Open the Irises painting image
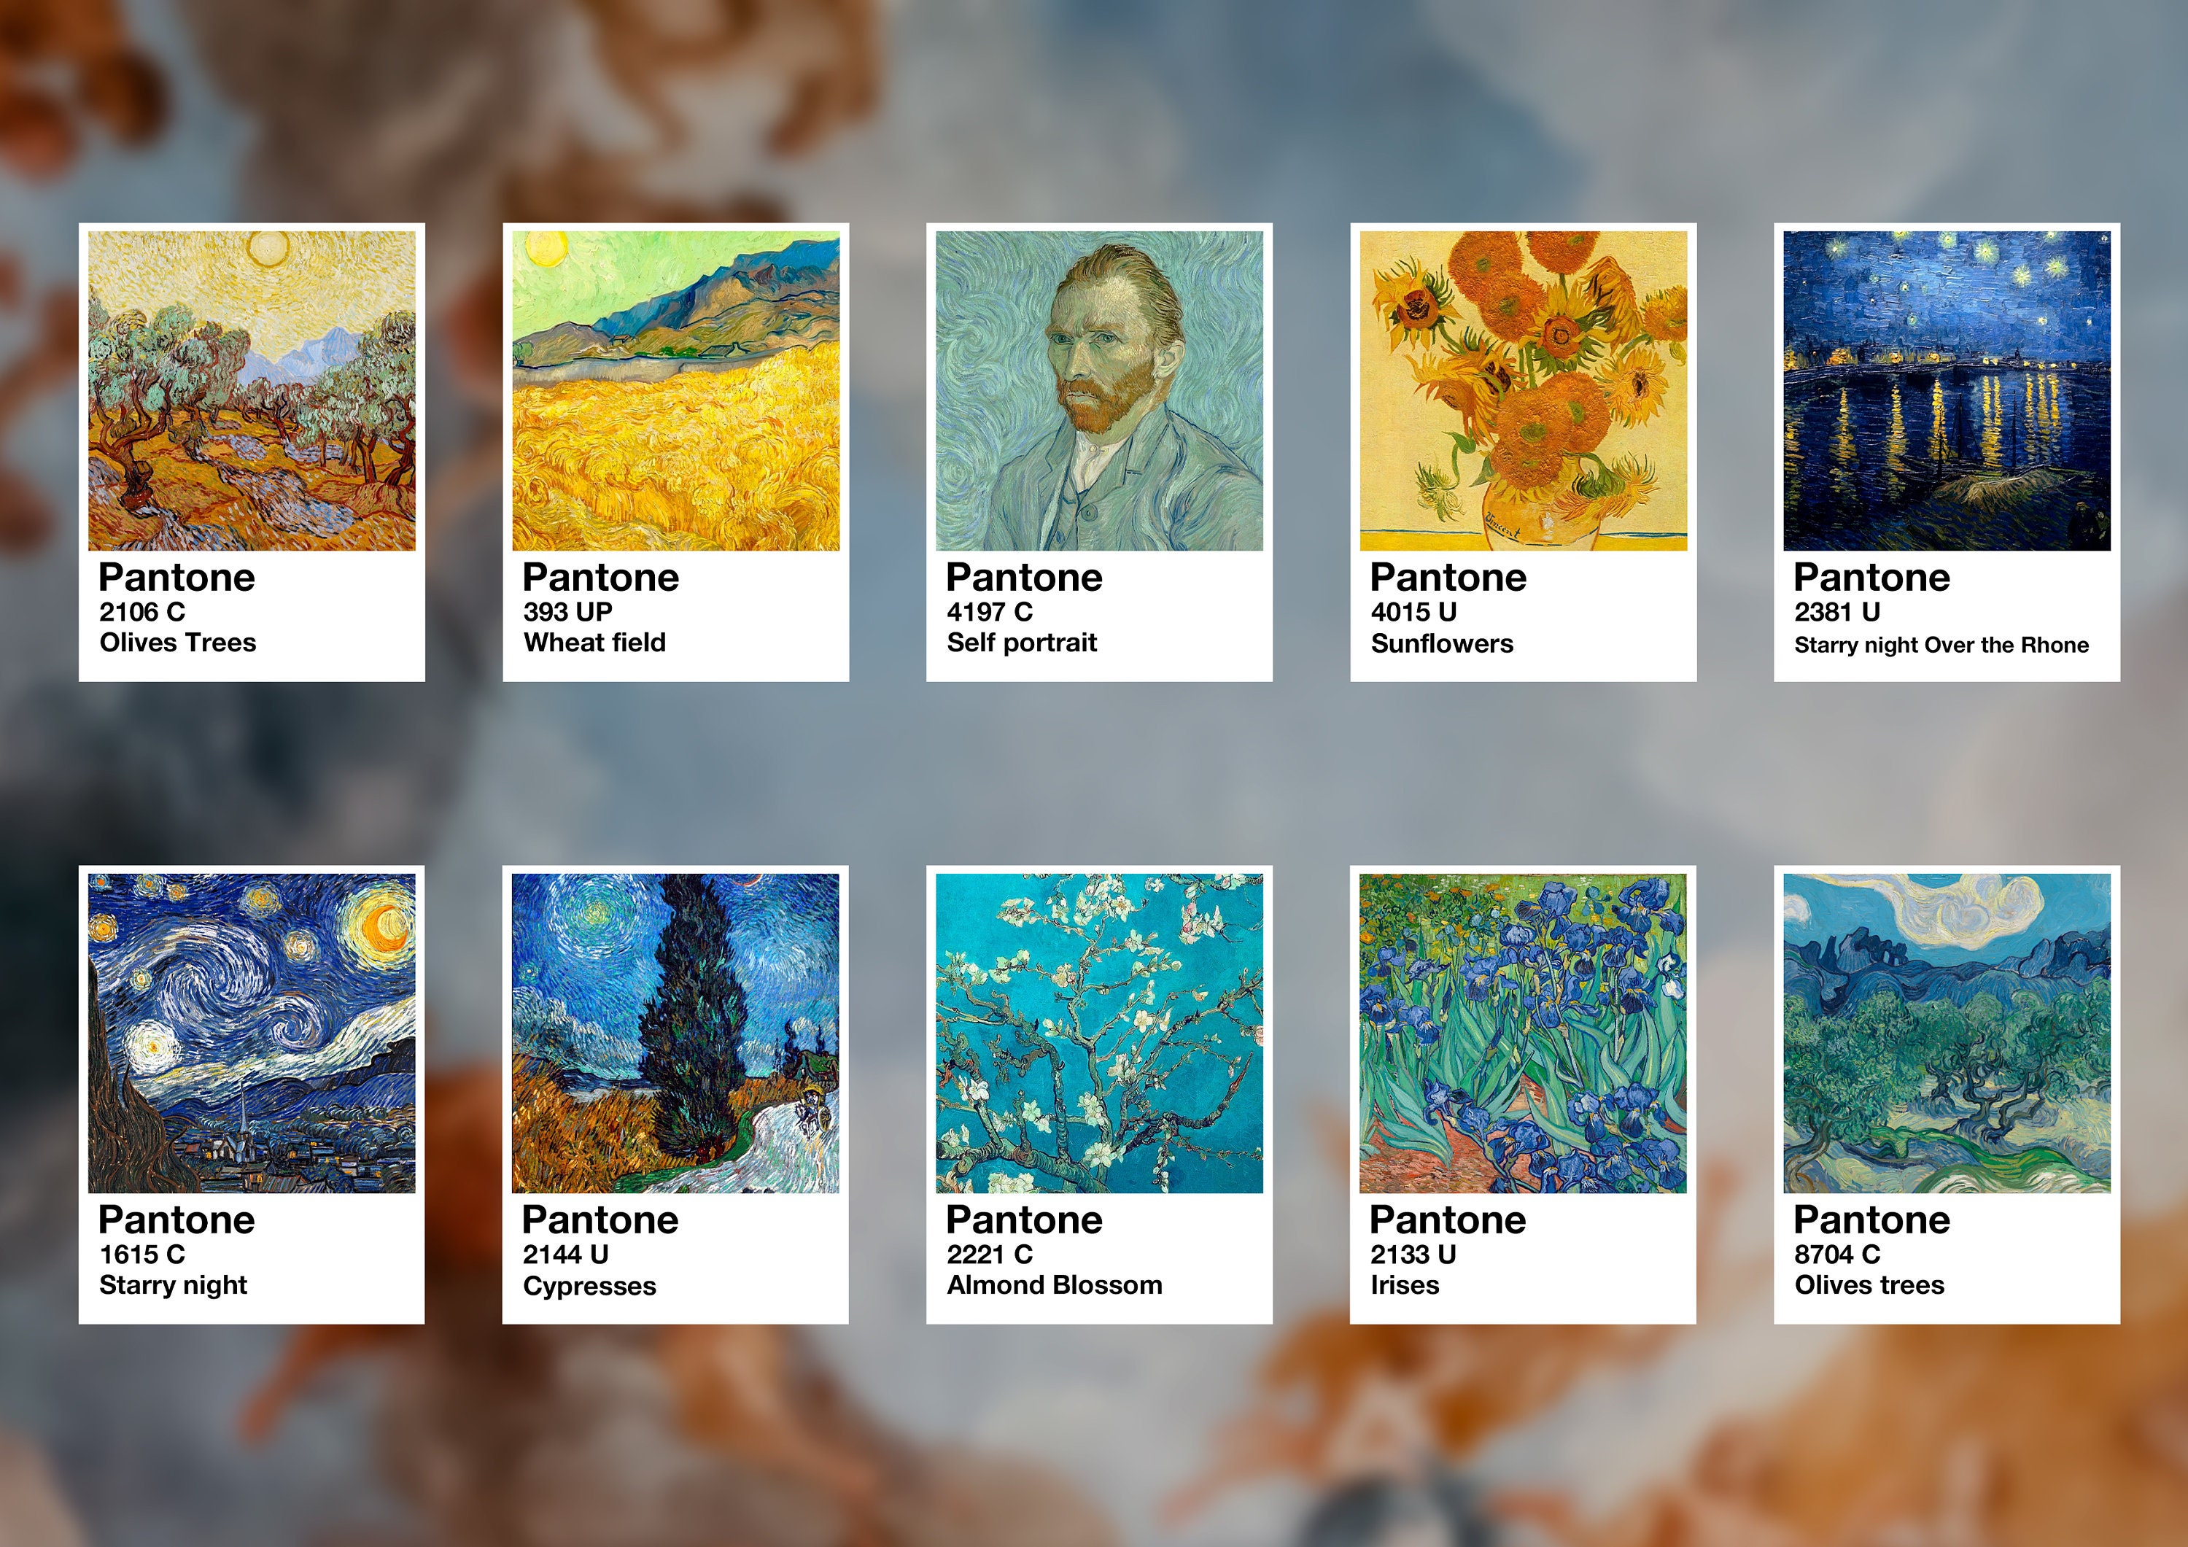 pos(1523,1034)
